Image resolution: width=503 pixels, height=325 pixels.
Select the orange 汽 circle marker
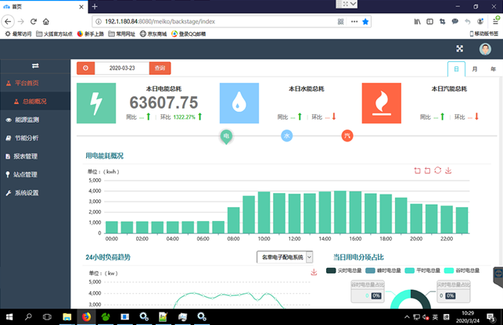pyautogui.click(x=347, y=136)
